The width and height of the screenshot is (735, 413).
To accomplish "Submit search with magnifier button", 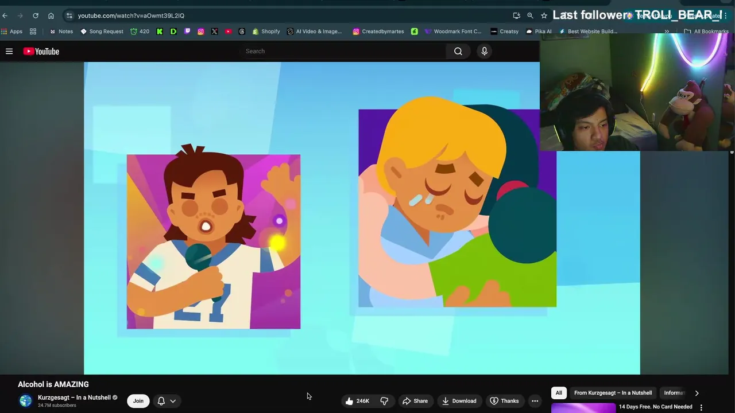I will coord(458,52).
